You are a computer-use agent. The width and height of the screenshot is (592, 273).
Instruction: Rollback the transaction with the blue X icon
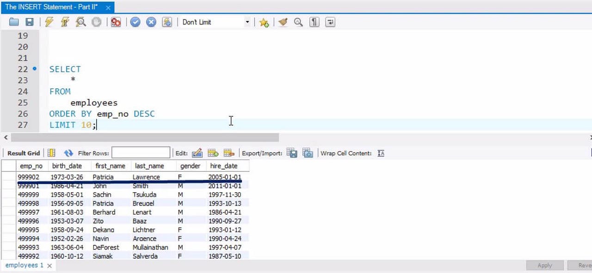[151, 22]
